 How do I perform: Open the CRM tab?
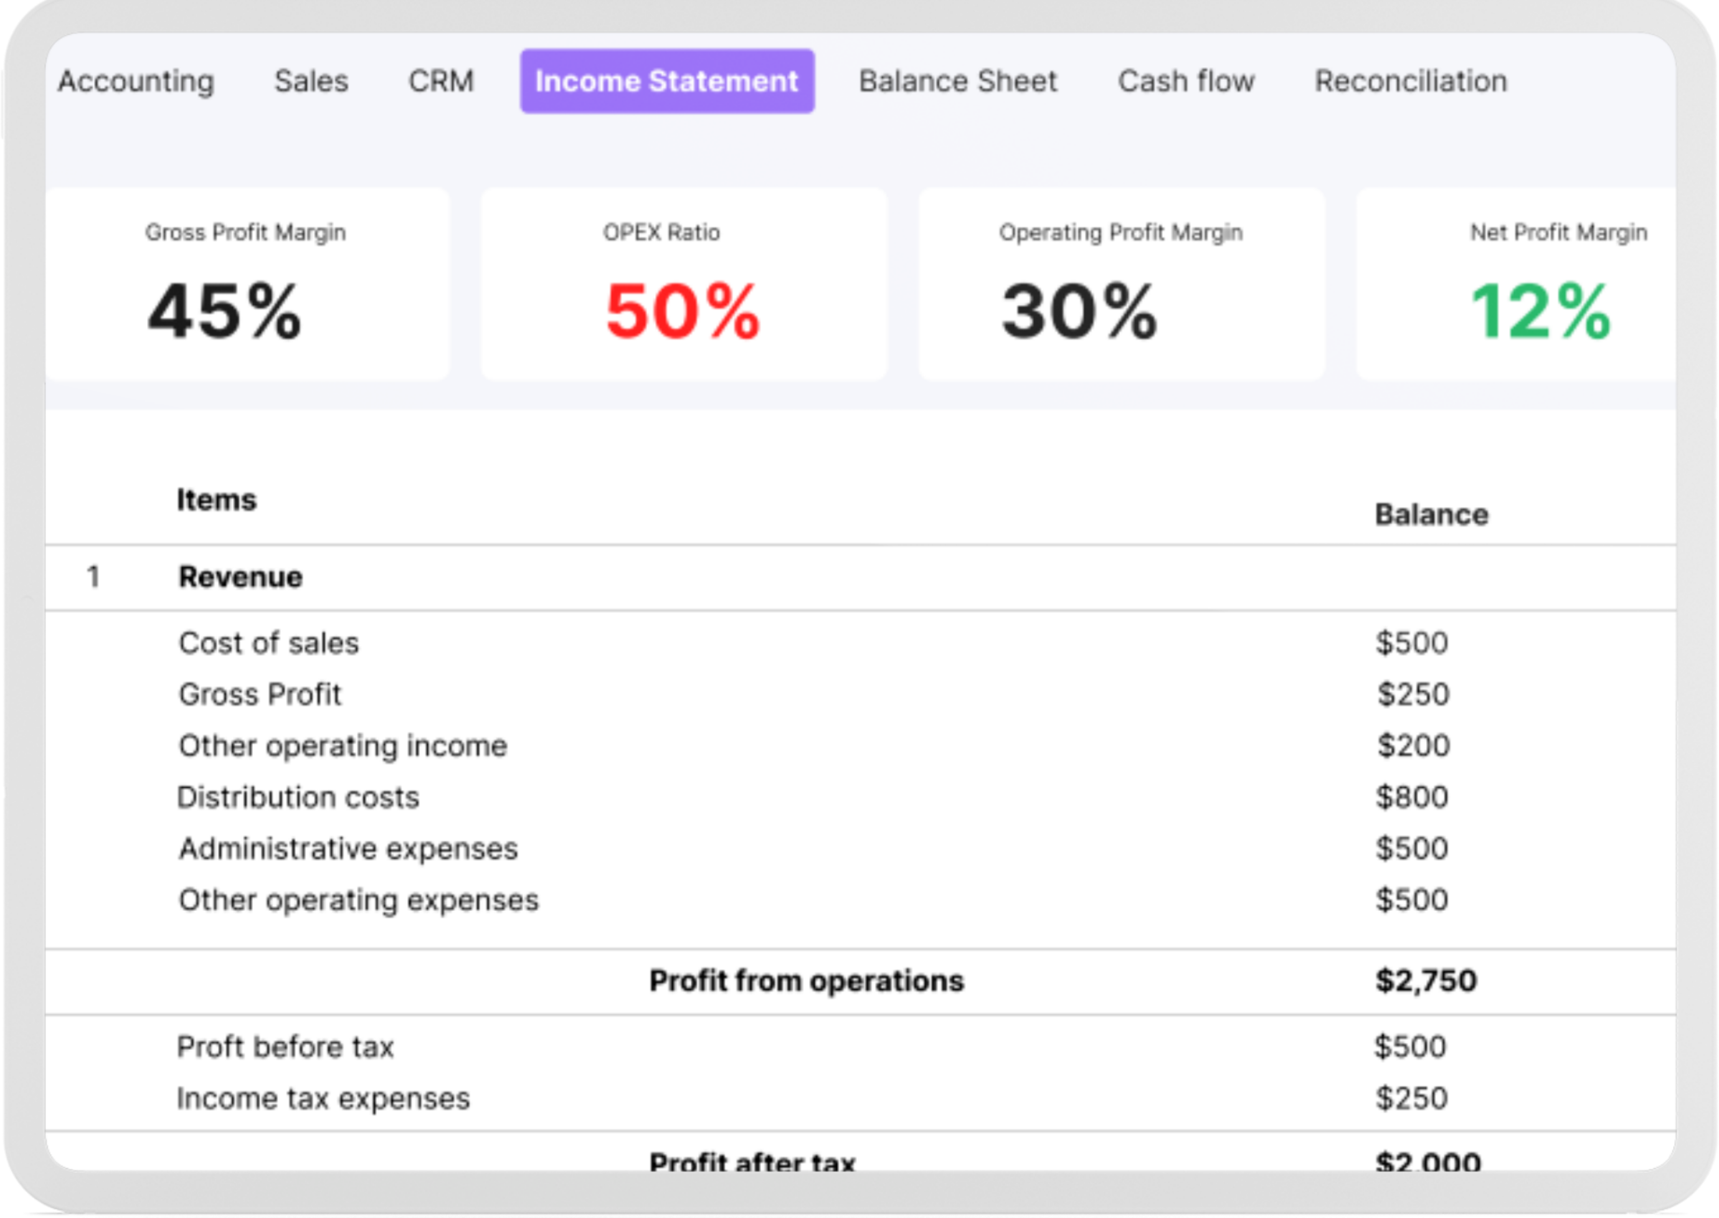[441, 81]
